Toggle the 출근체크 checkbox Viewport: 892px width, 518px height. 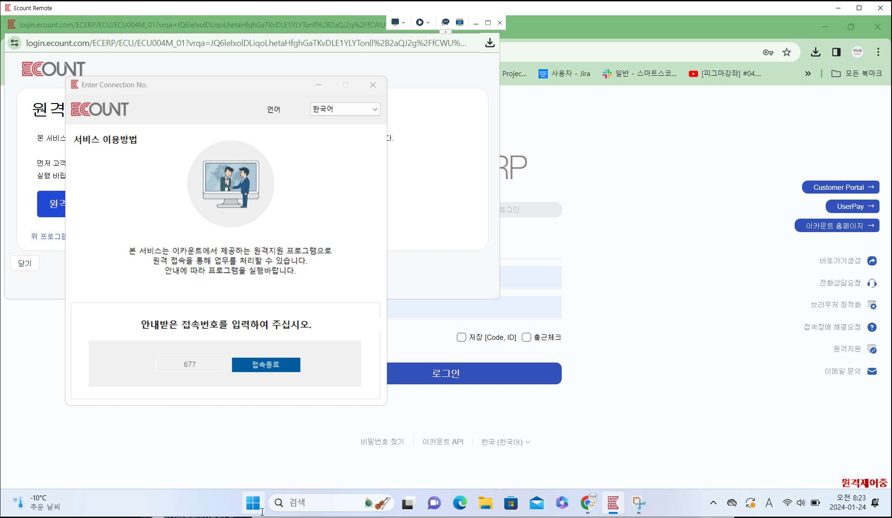[x=526, y=337]
